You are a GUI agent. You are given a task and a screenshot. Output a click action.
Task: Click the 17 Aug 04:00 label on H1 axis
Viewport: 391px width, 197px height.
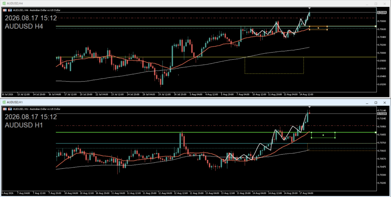pos(307,193)
